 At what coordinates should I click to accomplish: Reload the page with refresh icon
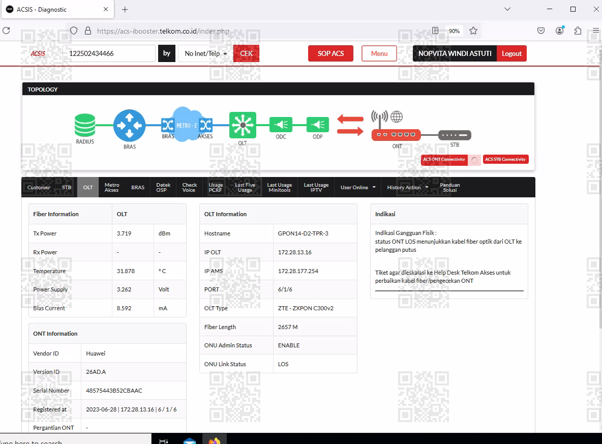point(6,31)
